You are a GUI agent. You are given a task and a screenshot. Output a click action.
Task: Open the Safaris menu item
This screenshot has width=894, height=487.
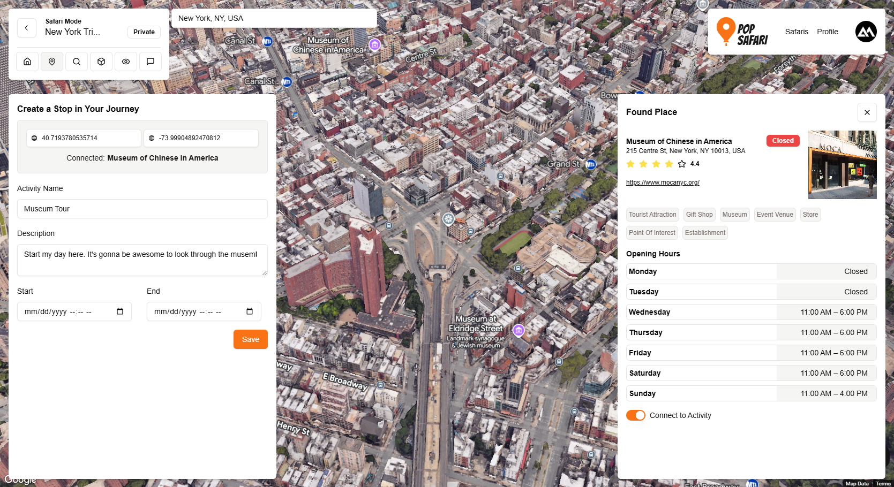797,32
